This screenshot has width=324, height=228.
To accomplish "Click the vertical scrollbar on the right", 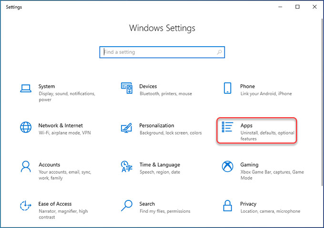I will pos(322,102).
